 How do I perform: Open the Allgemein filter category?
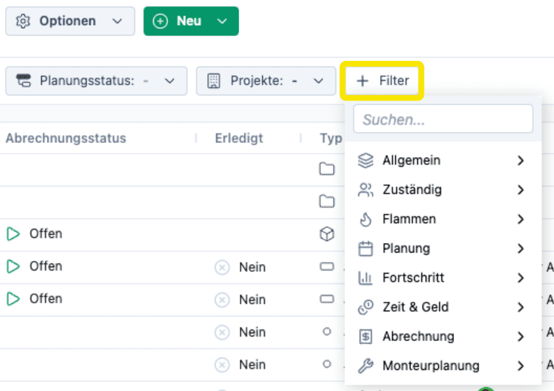tap(442, 160)
